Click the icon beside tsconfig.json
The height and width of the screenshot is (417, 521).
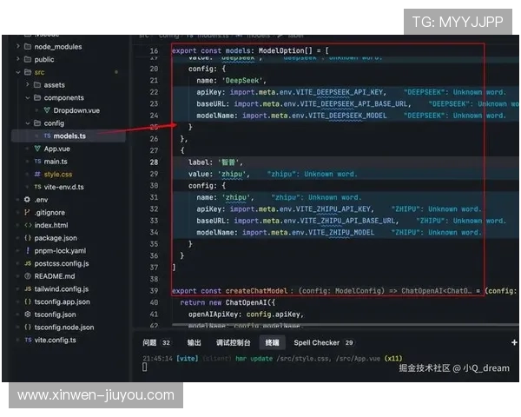click(28, 314)
